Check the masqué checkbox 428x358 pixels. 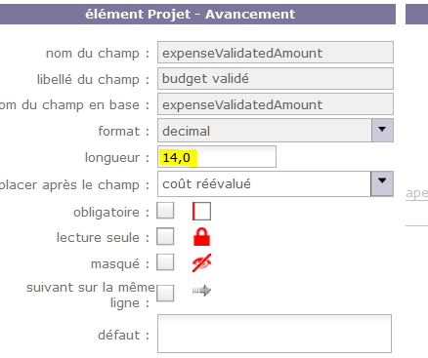[x=165, y=262]
